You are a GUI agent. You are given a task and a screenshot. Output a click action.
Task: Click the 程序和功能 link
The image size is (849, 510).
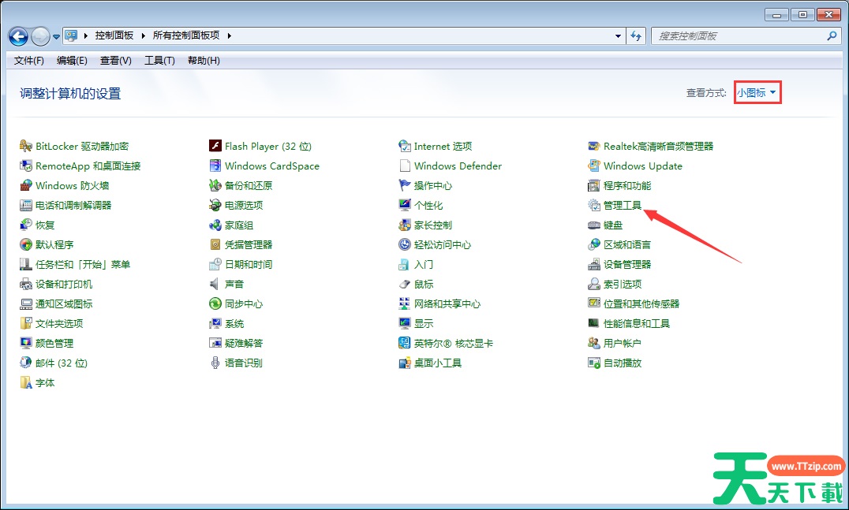pos(627,185)
